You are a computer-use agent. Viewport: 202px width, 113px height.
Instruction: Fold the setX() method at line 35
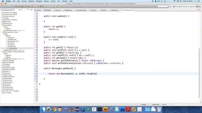pos(39,37)
